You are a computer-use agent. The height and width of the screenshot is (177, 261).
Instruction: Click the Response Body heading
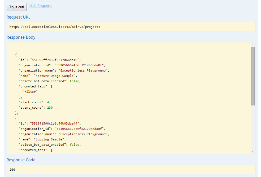[21, 37]
